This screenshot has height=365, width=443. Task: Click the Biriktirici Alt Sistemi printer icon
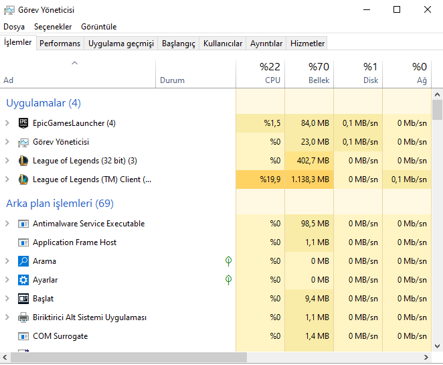coord(23,317)
